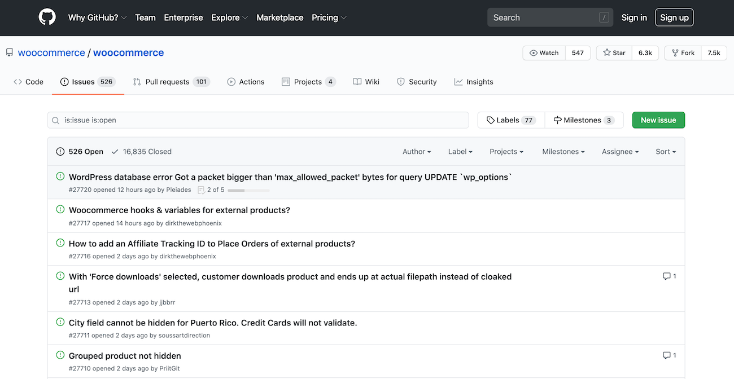Show the '16,835 Closed' issues
Image resolution: width=734 pixels, height=379 pixels.
tap(141, 152)
